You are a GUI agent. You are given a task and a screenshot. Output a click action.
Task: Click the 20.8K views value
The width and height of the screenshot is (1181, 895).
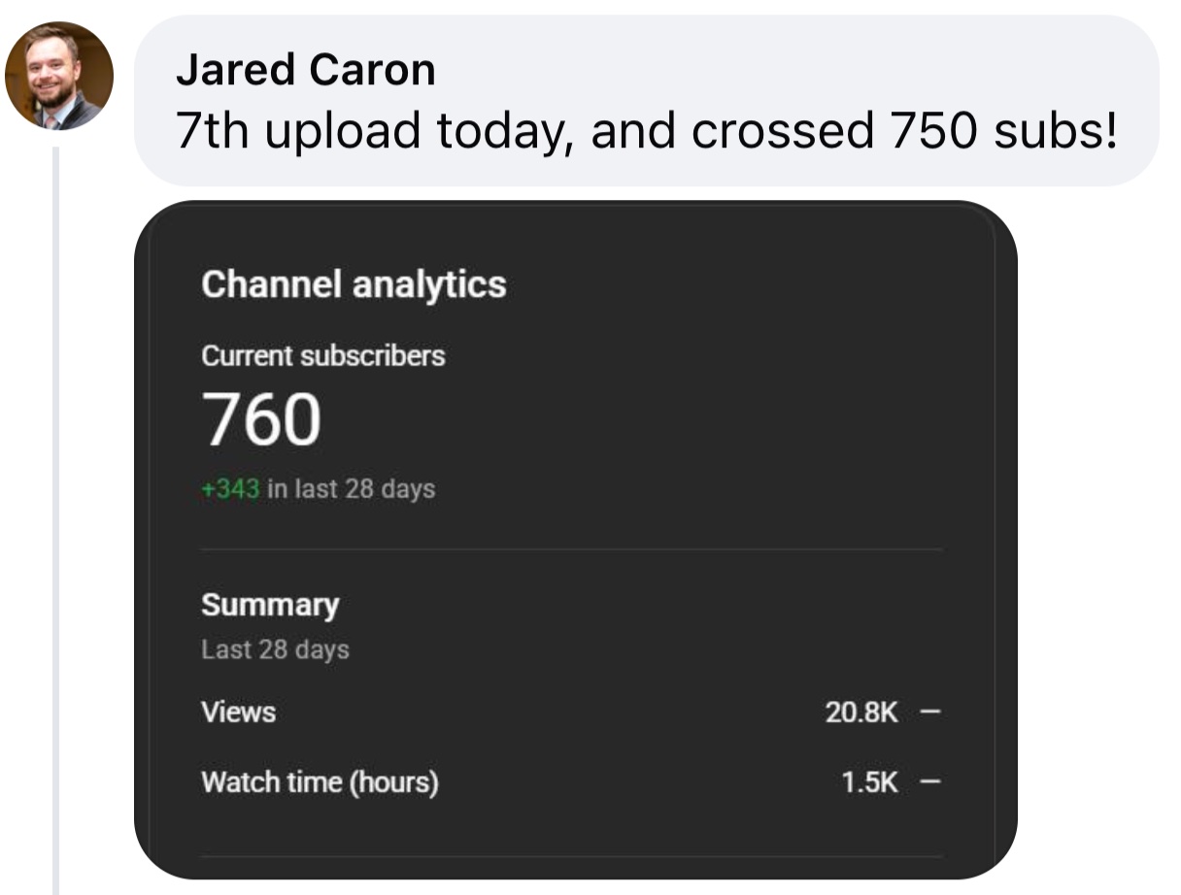coord(861,713)
